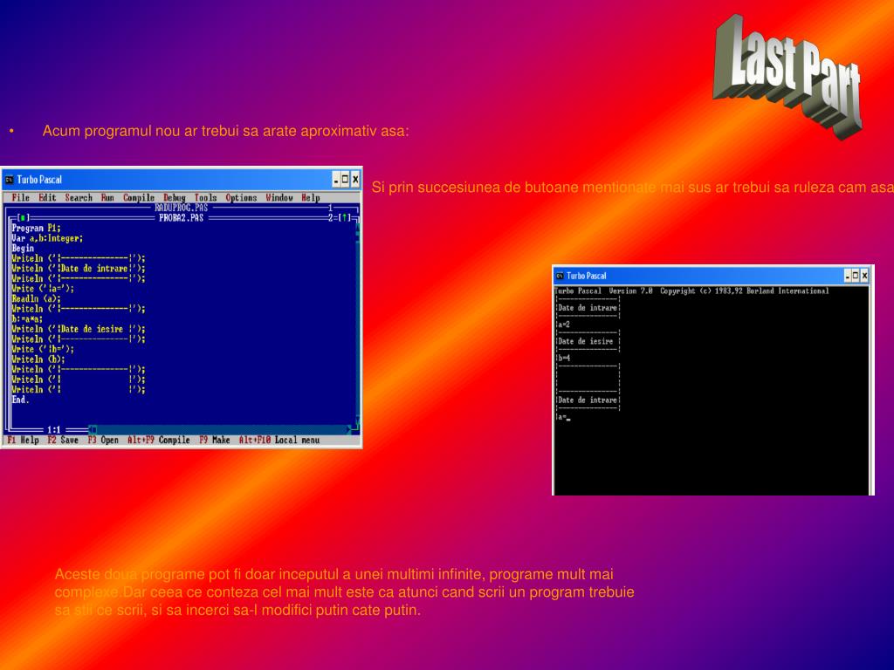
Task: Click the Turbo Pascal Version 7.0 copyright line
Action: 692,291
